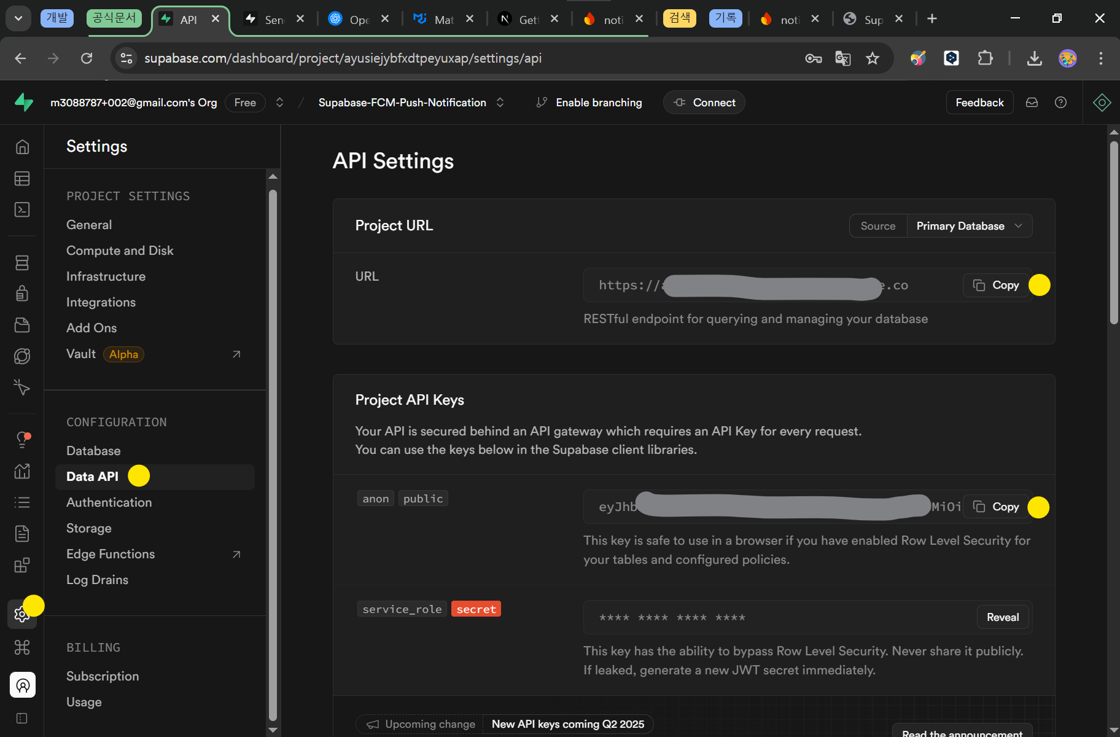
Task: Open the Edge Functions sidebar icon
Action: pos(22,356)
